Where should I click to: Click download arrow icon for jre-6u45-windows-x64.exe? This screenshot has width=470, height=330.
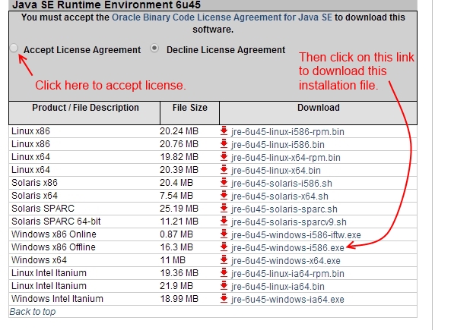(x=224, y=259)
